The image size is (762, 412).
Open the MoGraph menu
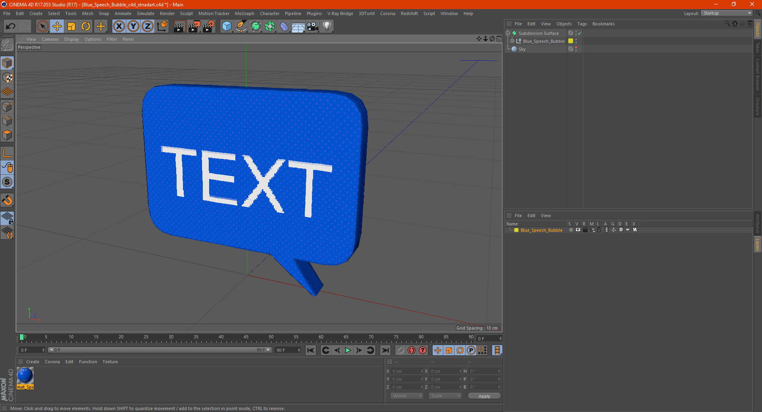click(244, 13)
